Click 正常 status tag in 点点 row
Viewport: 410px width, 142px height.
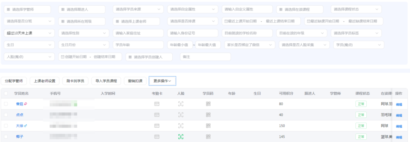click(x=361, y=115)
